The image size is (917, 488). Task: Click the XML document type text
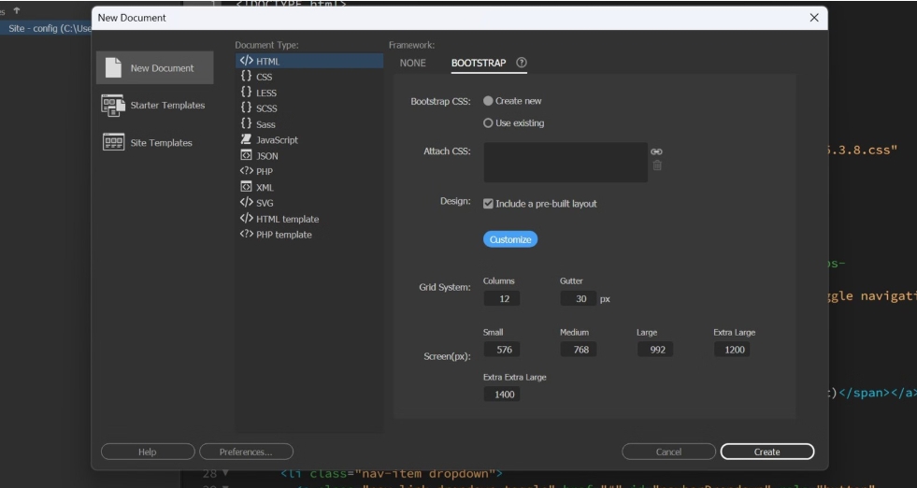click(x=265, y=188)
